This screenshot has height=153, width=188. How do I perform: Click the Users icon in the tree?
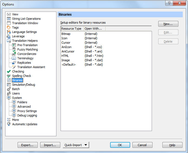click(x=9, y=93)
